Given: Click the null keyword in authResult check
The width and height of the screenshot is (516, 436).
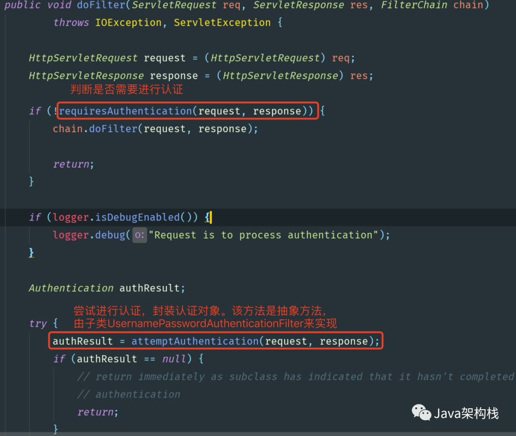Looking at the screenshot, I should click(174, 359).
